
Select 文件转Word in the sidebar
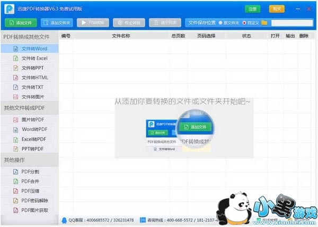30,49
